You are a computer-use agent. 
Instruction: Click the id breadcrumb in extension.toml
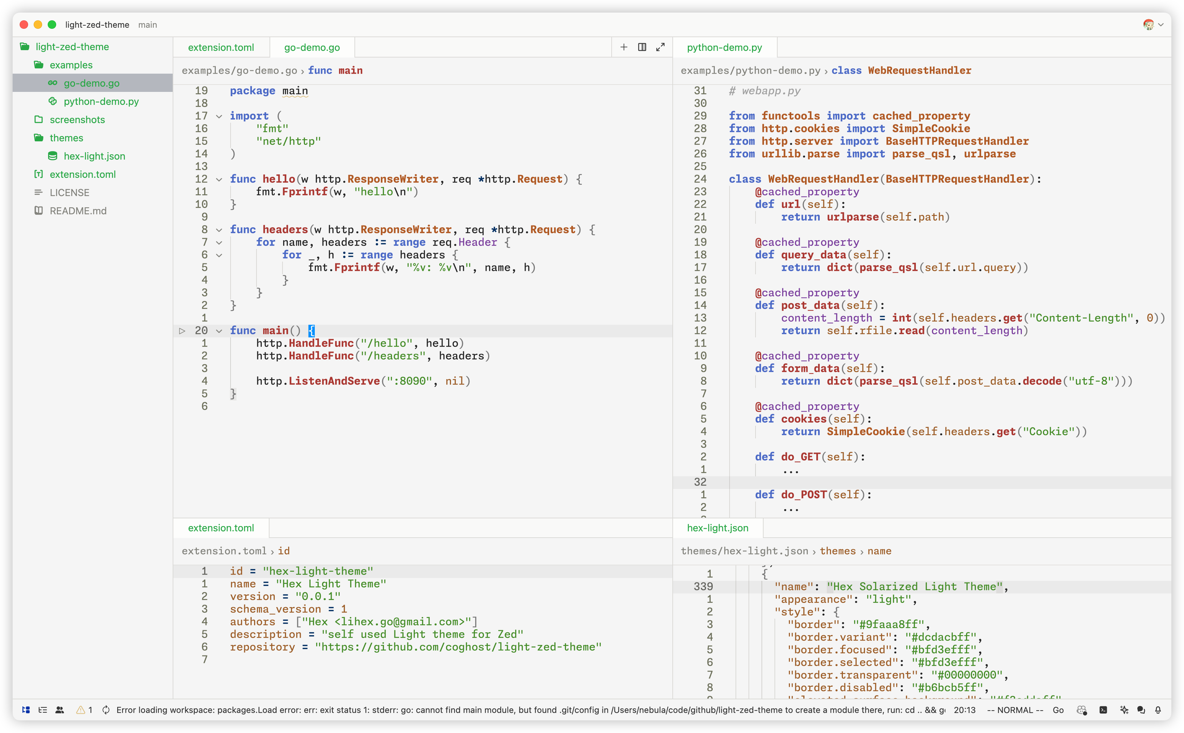(284, 551)
